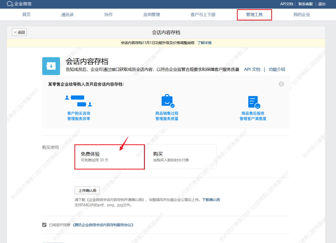Click the 购买使用 section label
Viewport: 336px width, 243px height.
click(51, 147)
